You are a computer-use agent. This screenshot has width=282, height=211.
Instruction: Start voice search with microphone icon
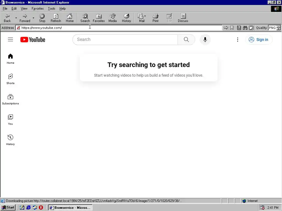tap(205, 40)
